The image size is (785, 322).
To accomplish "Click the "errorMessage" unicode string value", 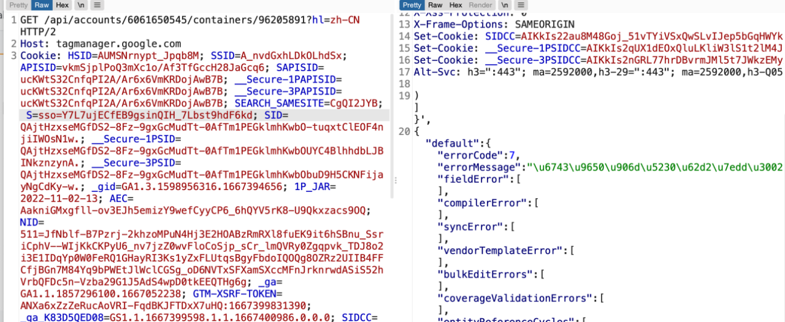I will tap(657, 167).
